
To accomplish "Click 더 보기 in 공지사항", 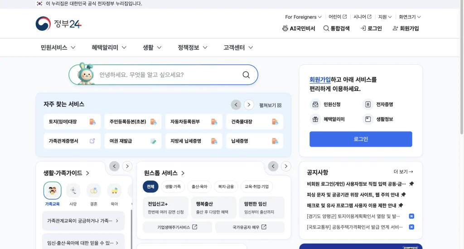I will pyautogui.click(x=403, y=172).
